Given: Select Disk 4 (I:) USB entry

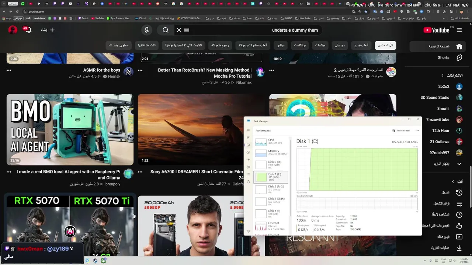Looking at the screenshot, I should pos(271,213).
